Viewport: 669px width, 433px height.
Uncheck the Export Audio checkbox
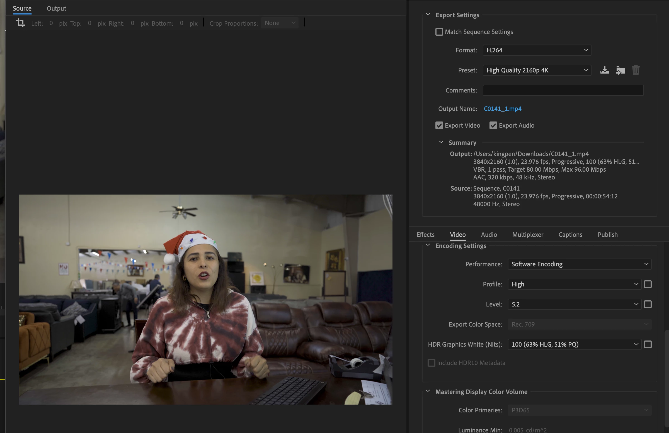coord(493,125)
